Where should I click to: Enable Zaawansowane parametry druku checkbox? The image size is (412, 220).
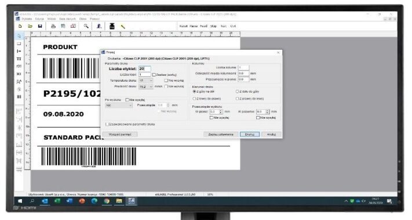pos(107,124)
